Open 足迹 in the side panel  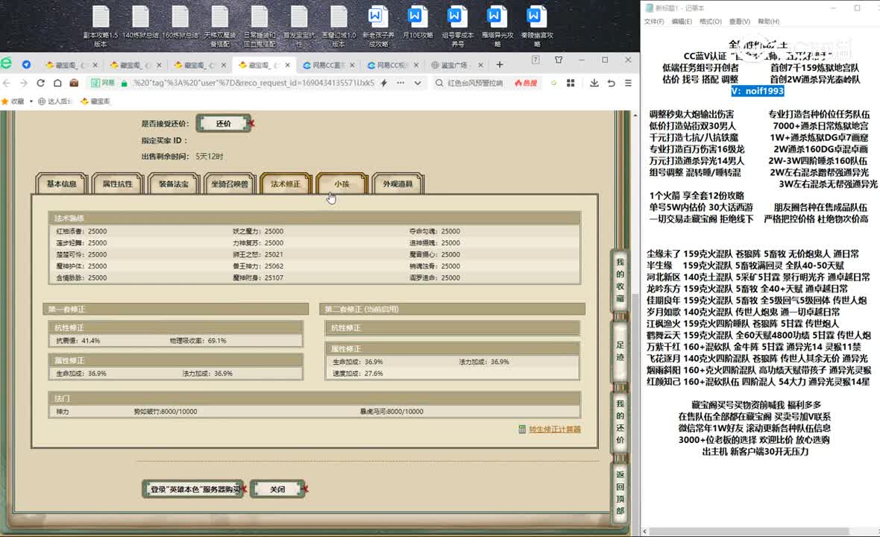(x=620, y=351)
